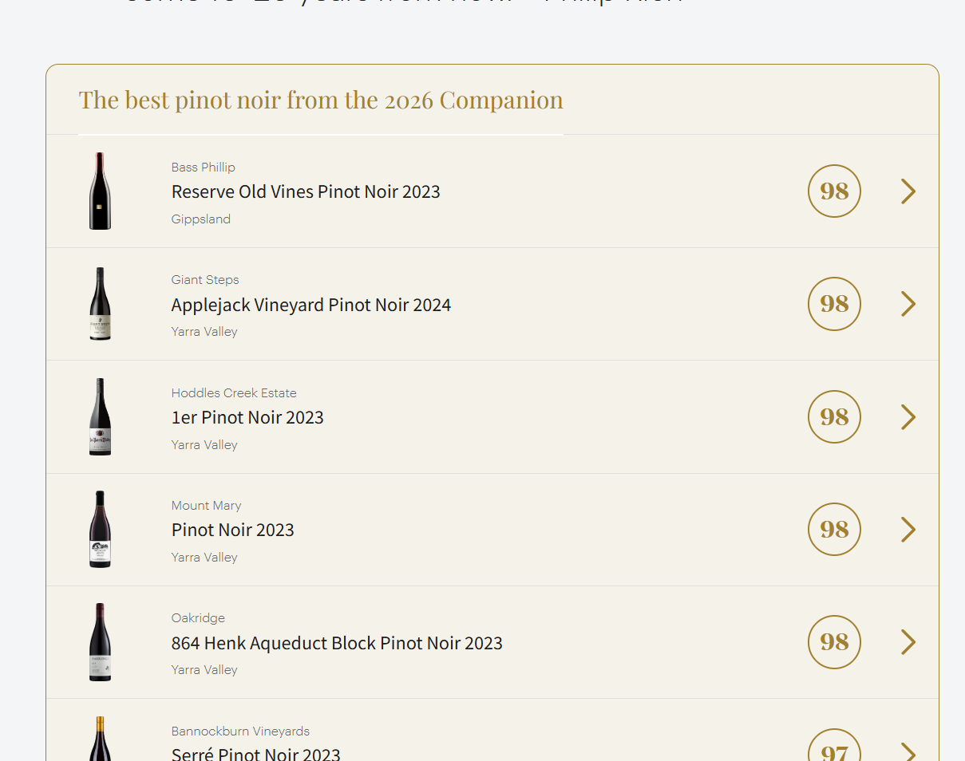Click the chevron arrow for Mount Mary

(908, 530)
